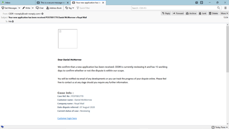Restore down the window
Image resolution: width=229 pixels, height=129 pixels.
tap(217, 2)
